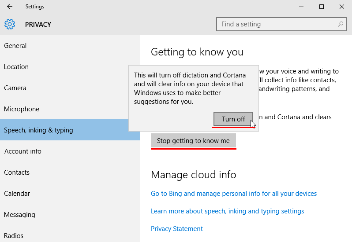The image size is (352, 242).
Task: Focus the Find a setting field
Action: 281,24
